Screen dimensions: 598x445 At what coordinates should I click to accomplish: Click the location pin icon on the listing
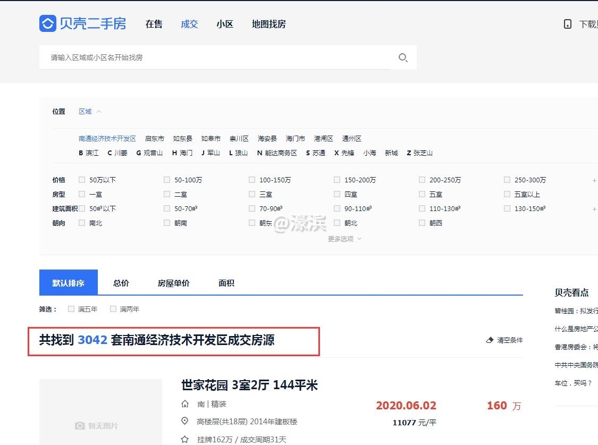184,421
